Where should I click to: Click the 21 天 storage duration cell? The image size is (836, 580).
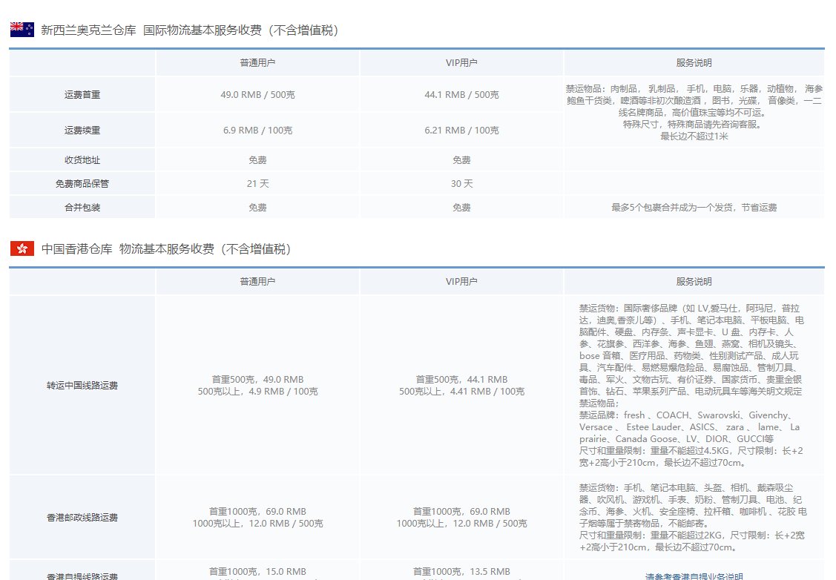click(x=257, y=183)
